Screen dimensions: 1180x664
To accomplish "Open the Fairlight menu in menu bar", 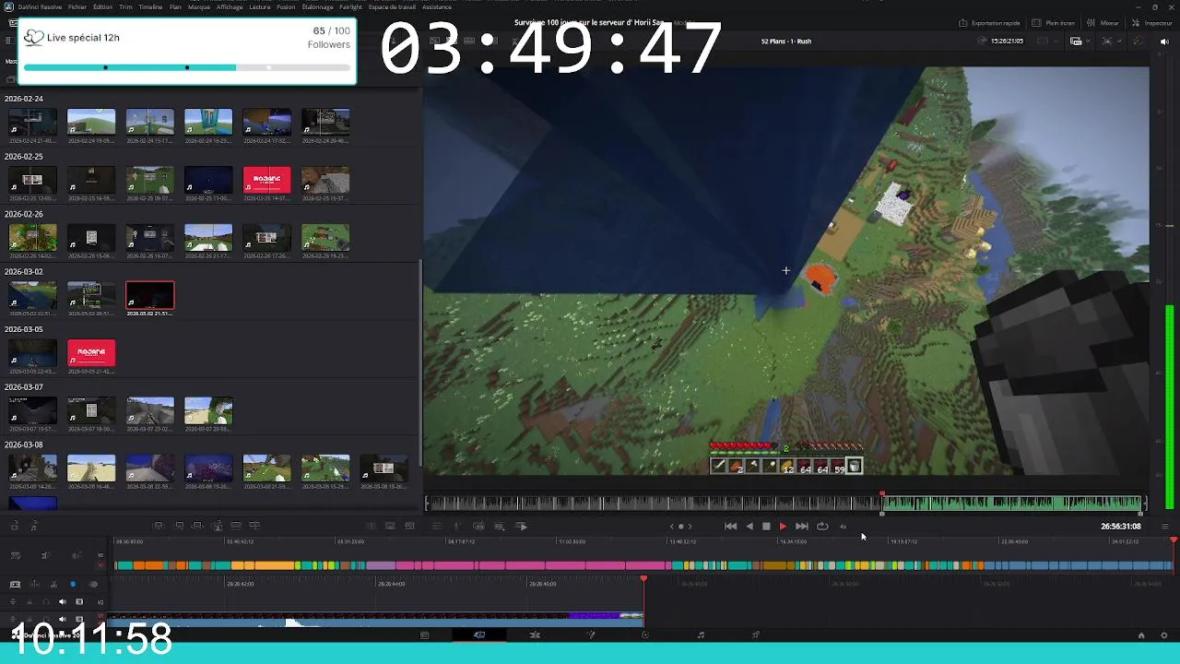I will tap(350, 6).
